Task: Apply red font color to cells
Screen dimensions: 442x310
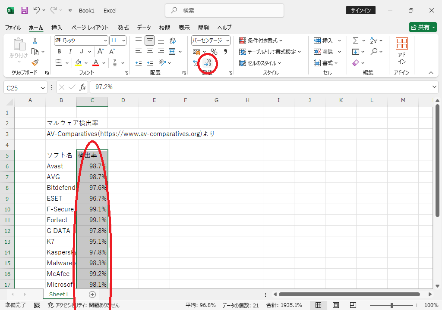Action: [x=96, y=63]
